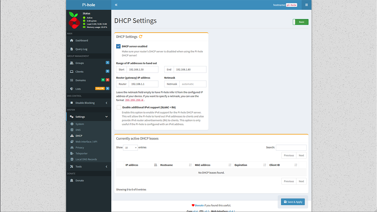377x212 pixels.
Task: Go to Web interface / API settings
Action: tap(86, 142)
